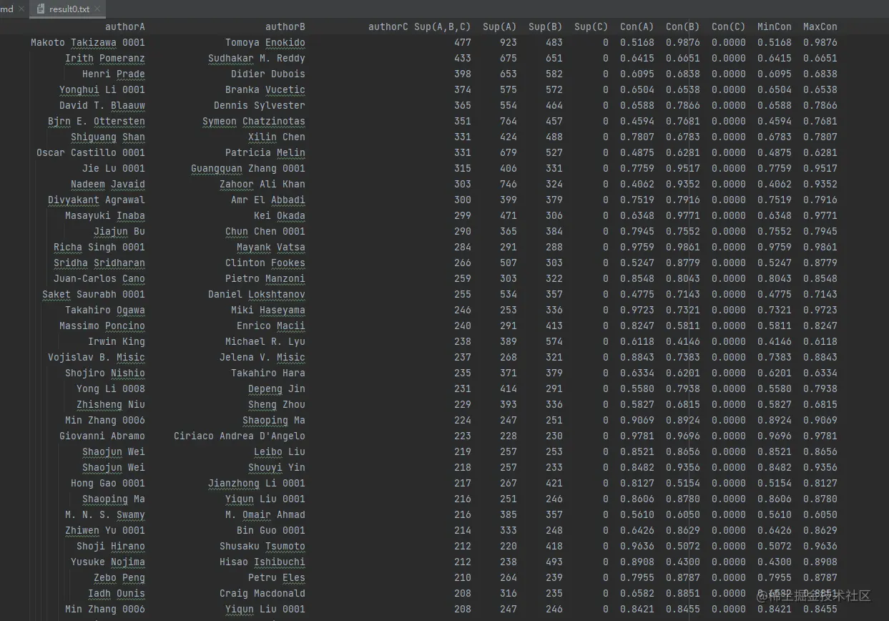Click the authorA column header

(x=125, y=26)
